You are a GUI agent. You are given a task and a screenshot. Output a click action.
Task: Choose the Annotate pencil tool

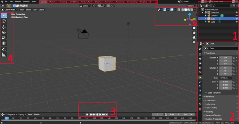pyautogui.click(x=4, y=49)
